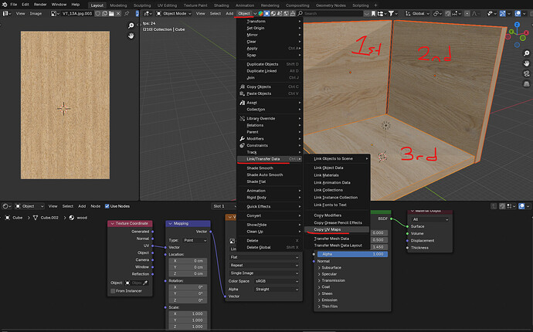Open the node editor Object shader type dropdown

[29, 206]
